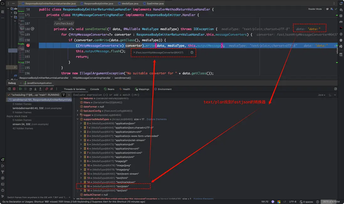Expand the inline FastJsonHttpMessageConverter@6437 popup

134,52
